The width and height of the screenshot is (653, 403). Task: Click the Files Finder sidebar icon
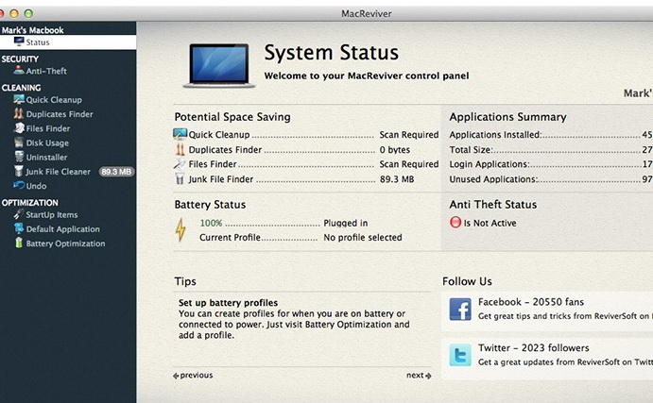pyautogui.click(x=19, y=128)
